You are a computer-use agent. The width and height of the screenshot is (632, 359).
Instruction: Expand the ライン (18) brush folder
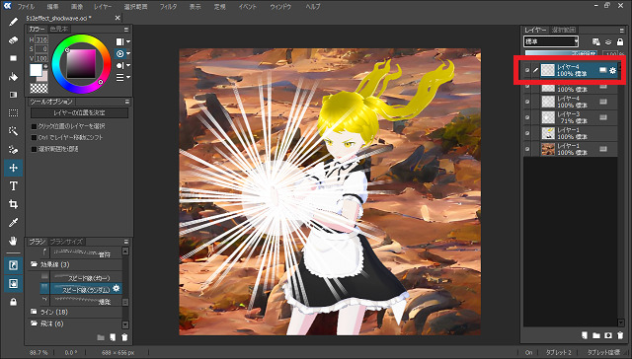(49, 312)
